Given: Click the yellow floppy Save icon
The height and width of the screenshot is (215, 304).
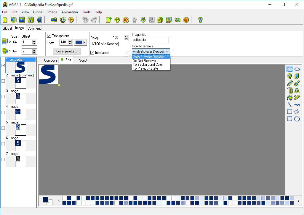Looking at the screenshot, I should (x=31, y=20).
